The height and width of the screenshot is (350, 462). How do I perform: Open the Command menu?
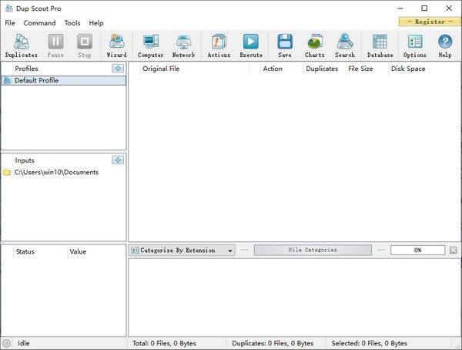point(39,23)
